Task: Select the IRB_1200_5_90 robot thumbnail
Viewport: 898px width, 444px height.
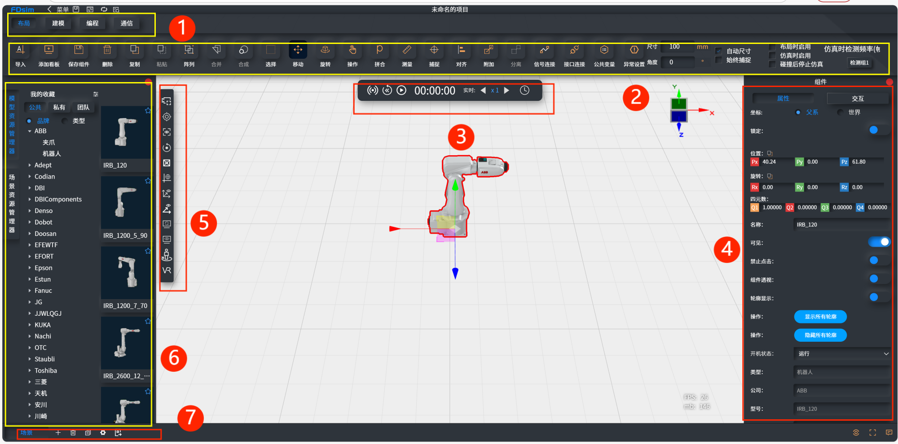Action: pyautogui.click(x=125, y=203)
